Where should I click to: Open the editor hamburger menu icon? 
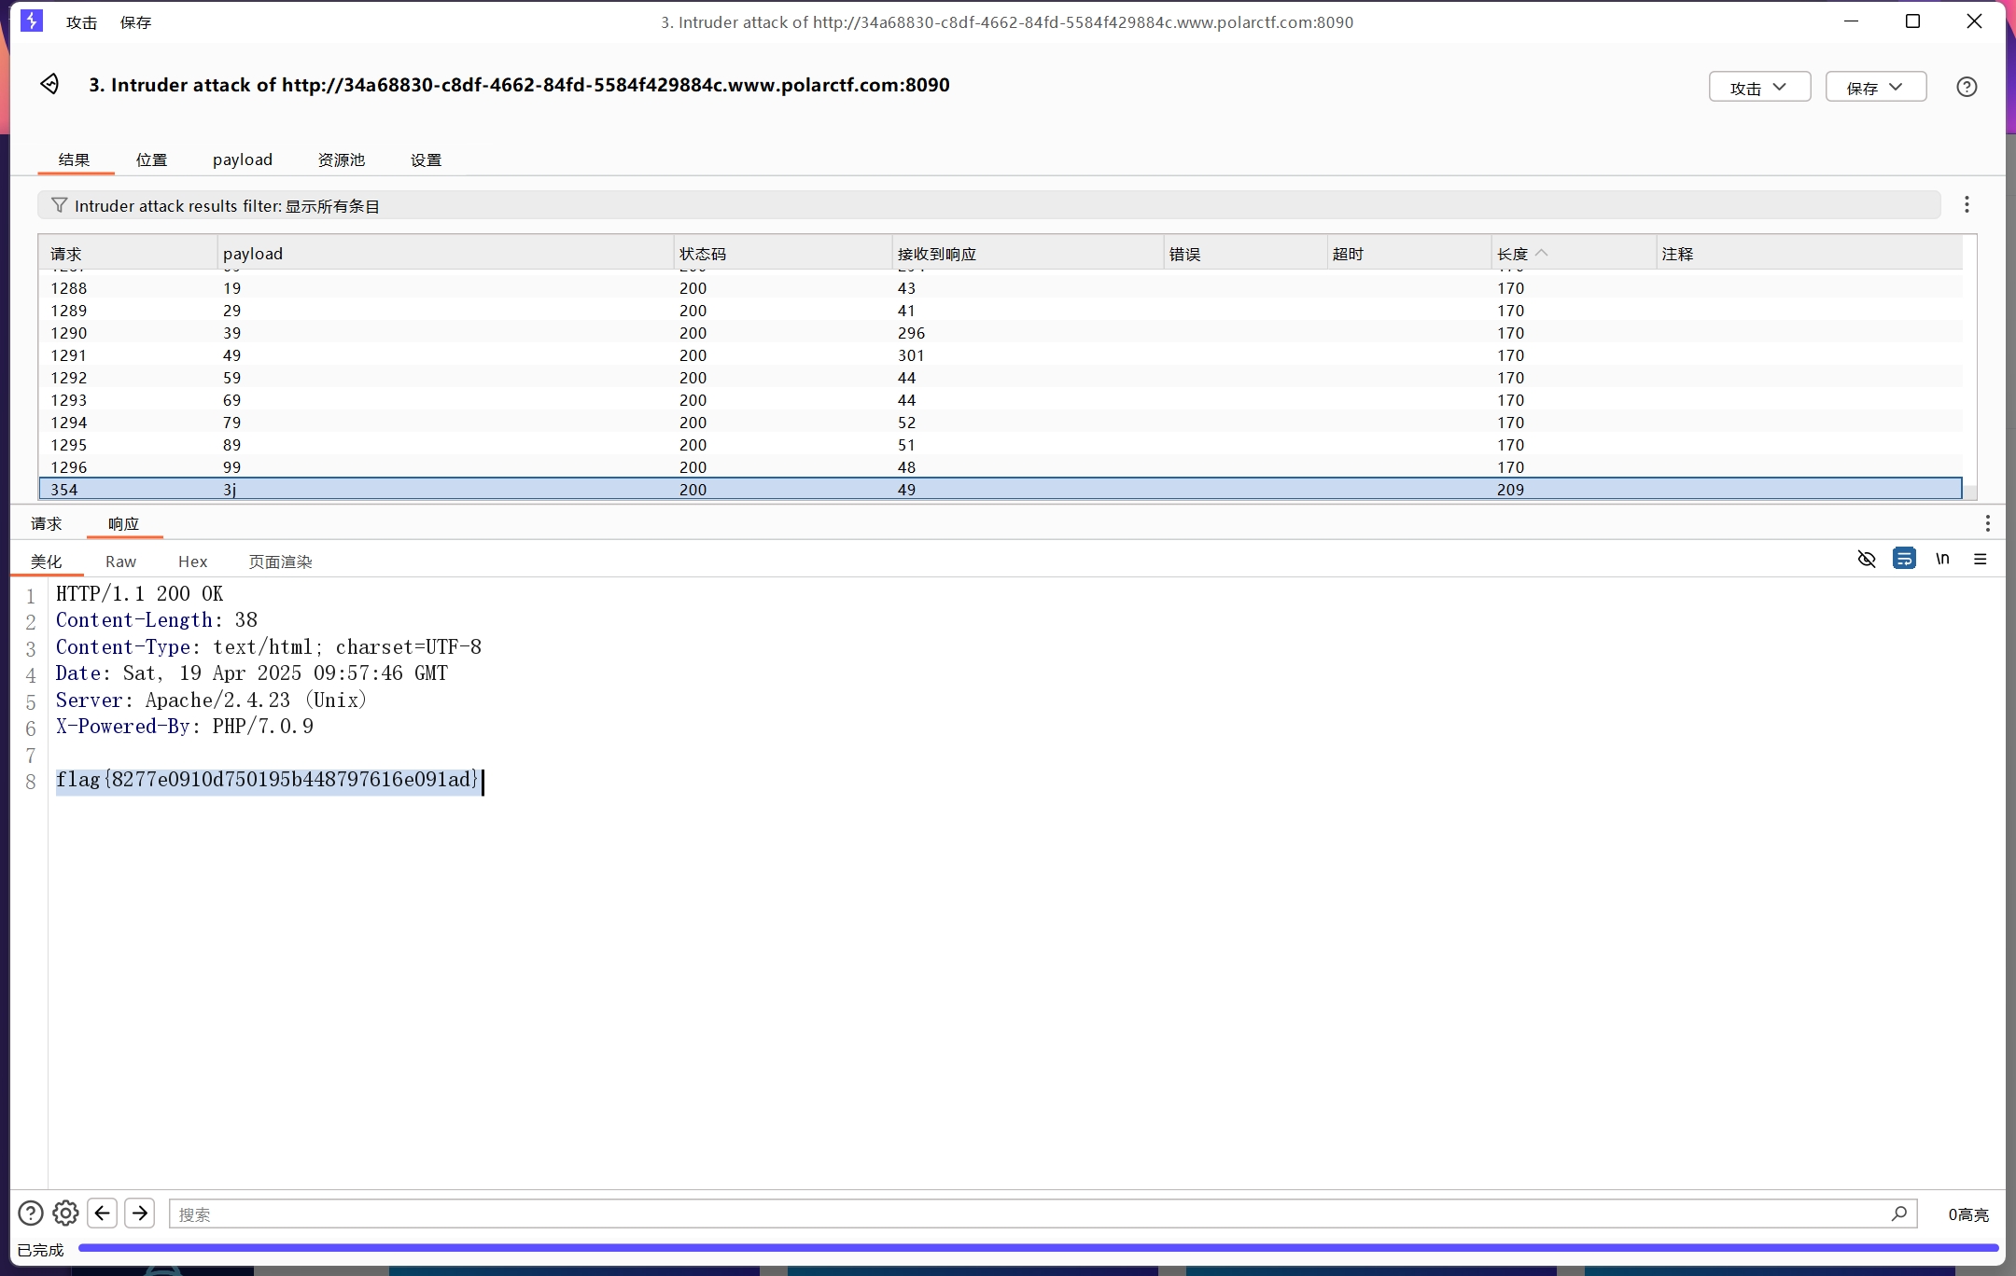click(x=1980, y=560)
